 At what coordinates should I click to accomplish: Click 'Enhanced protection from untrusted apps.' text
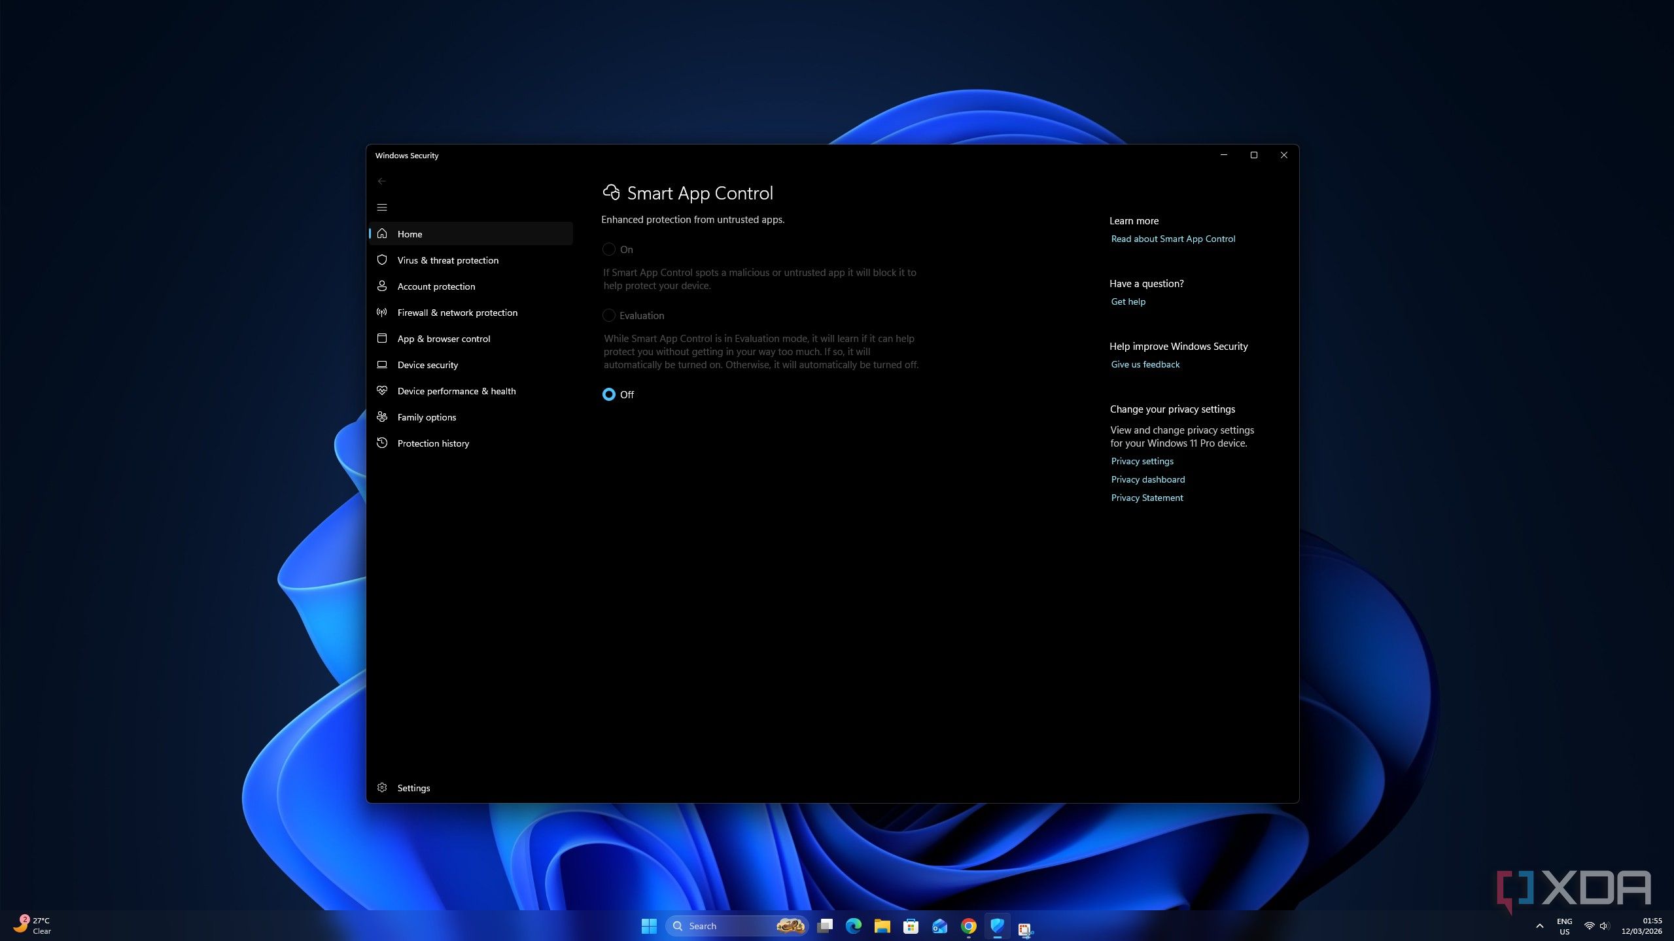coord(693,220)
